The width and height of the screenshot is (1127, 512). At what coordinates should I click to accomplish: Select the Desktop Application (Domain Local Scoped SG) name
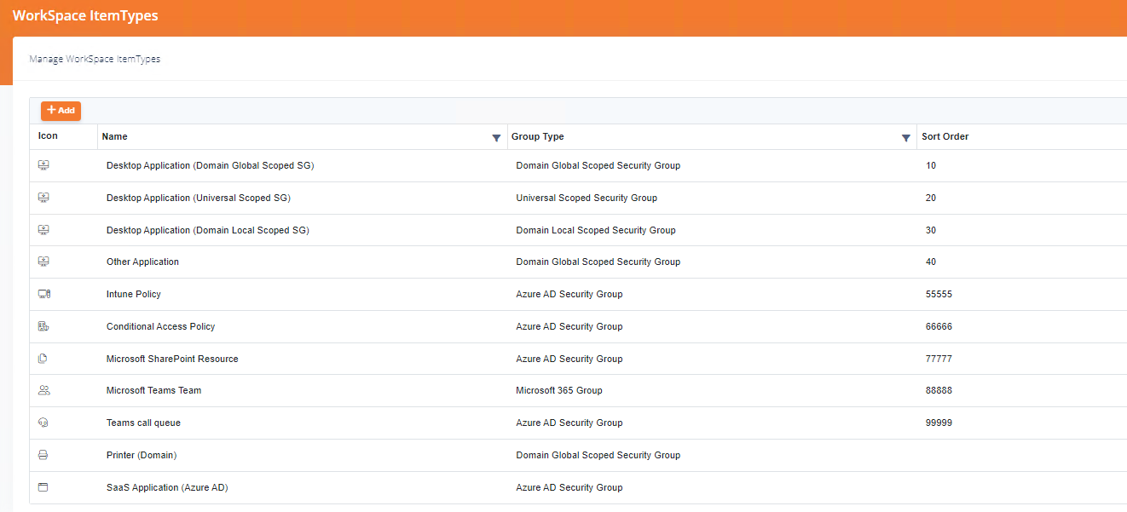pos(207,230)
